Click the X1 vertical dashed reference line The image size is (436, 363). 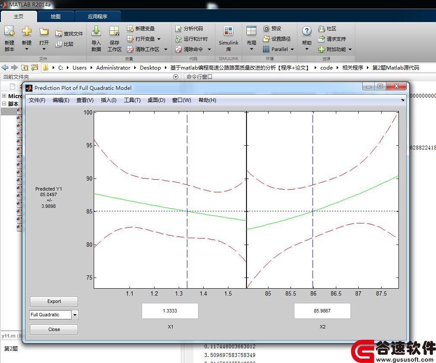tap(187, 200)
